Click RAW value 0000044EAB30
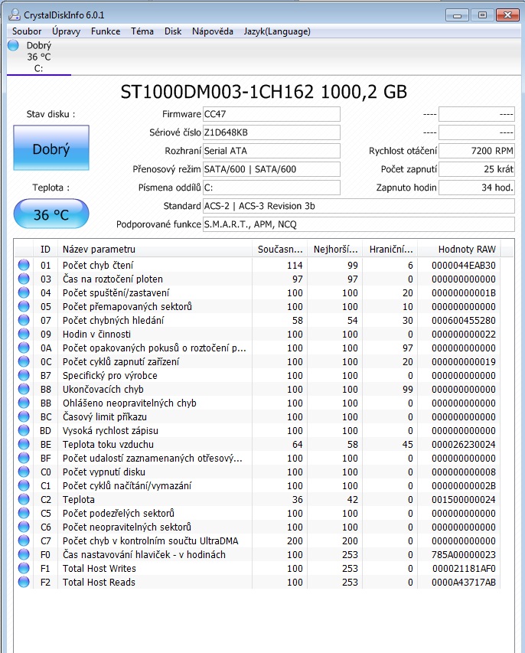The width and height of the screenshot is (525, 653). pos(463,266)
